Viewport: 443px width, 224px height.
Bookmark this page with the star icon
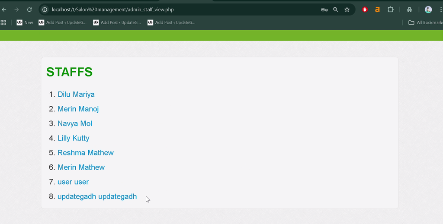(347, 9)
